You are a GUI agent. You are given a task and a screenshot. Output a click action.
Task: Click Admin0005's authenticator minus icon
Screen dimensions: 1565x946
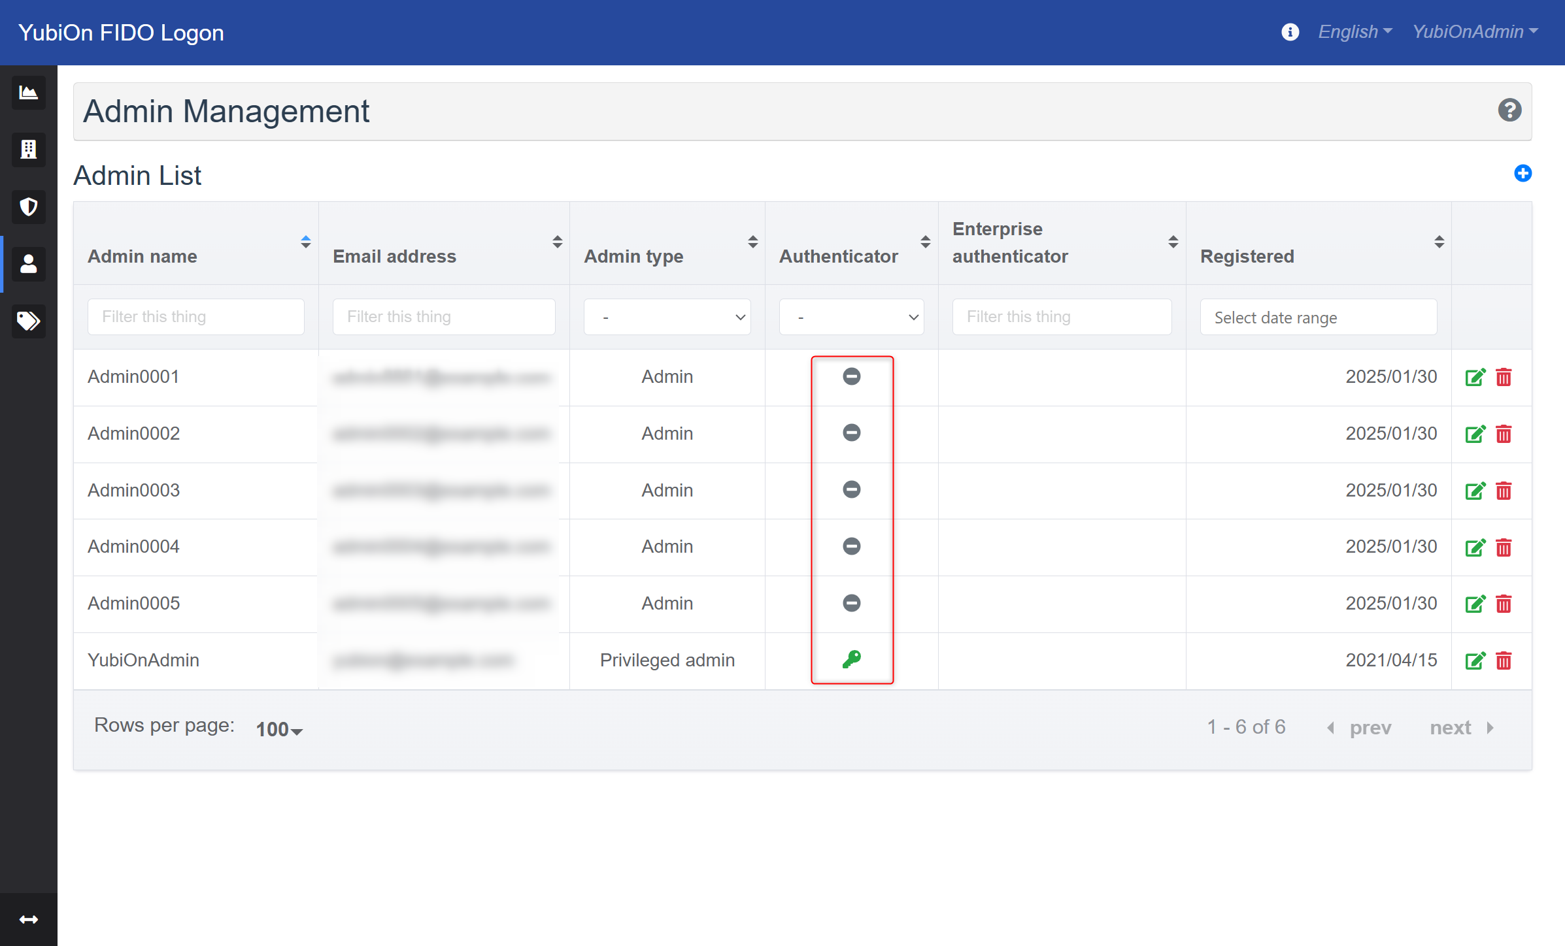click(851, 603)
